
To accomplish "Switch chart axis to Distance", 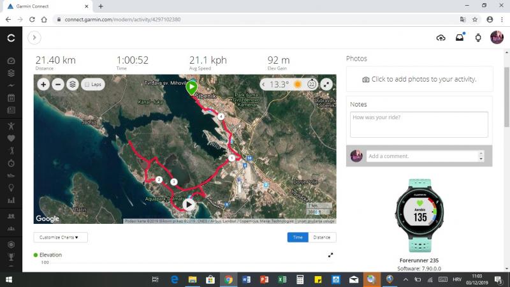I will point(322,237).
